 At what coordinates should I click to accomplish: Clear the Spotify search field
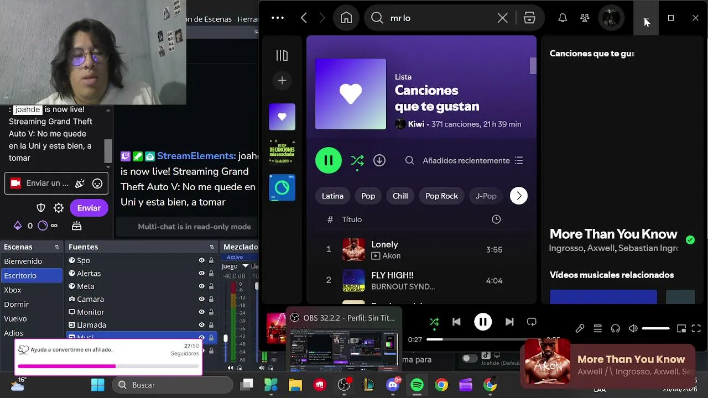point(502,18)
